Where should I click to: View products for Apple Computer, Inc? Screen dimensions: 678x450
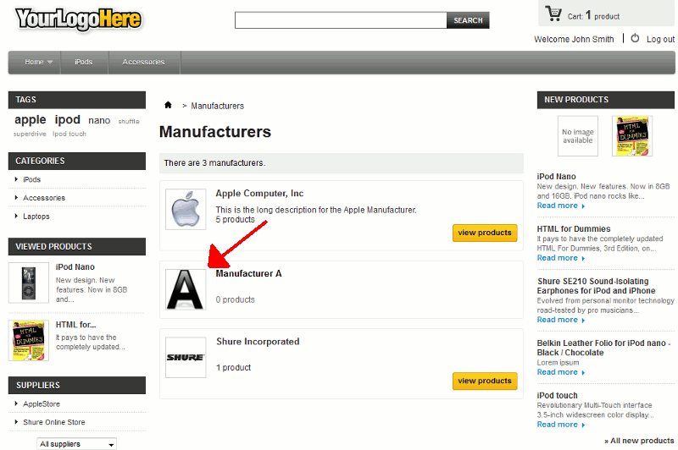click(x=485, y=233)
